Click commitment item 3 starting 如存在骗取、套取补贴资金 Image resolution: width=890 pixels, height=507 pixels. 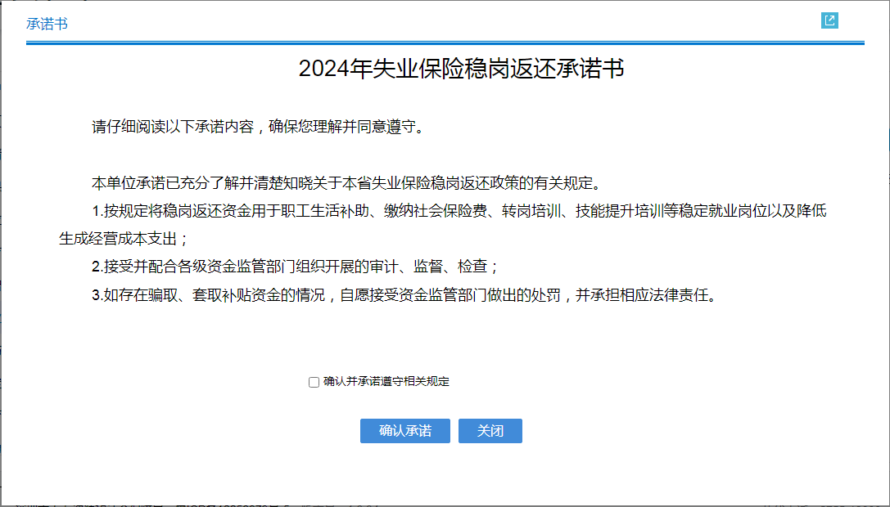click(405, 295)
